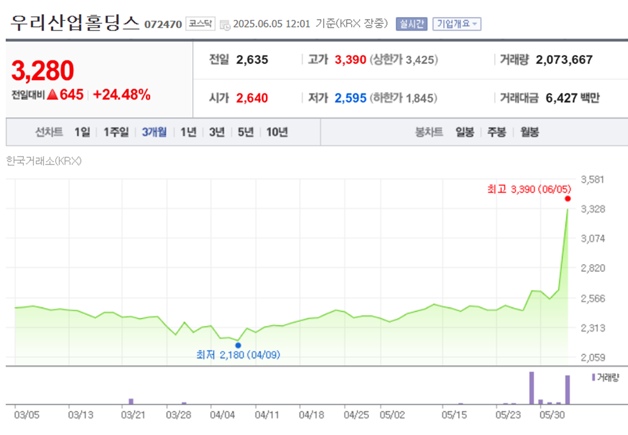The image size is (628, 435).
Task: Click the blue 최저 2,180 low marker dot
Action: tap(238, 346)
